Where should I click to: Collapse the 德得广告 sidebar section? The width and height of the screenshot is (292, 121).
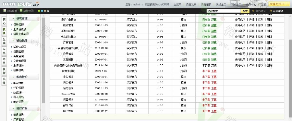[24, 108]
